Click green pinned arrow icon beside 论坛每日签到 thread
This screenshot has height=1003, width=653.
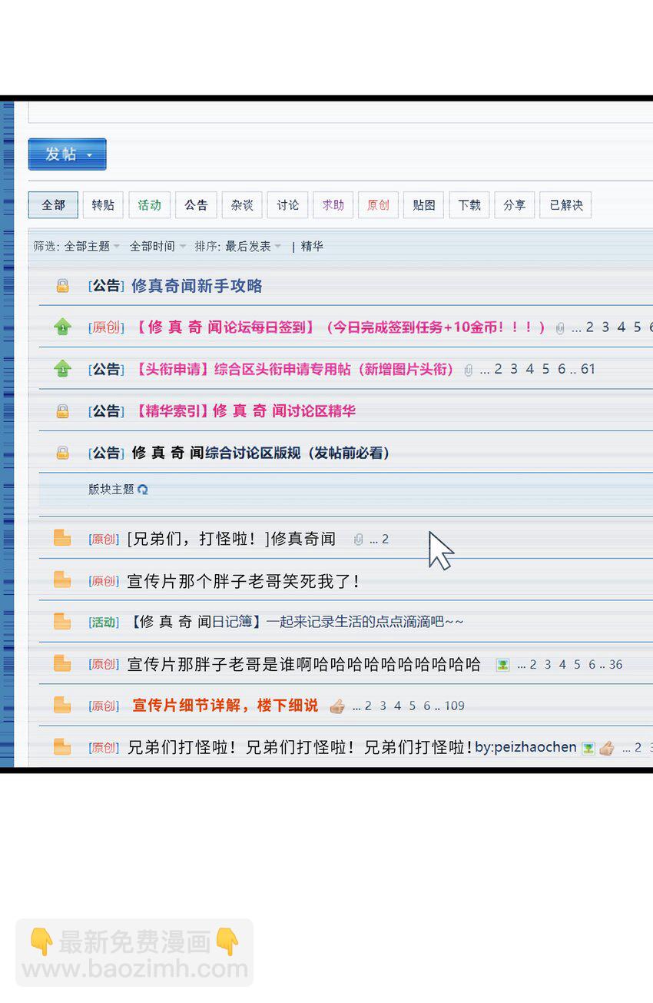tap(62, 327)
